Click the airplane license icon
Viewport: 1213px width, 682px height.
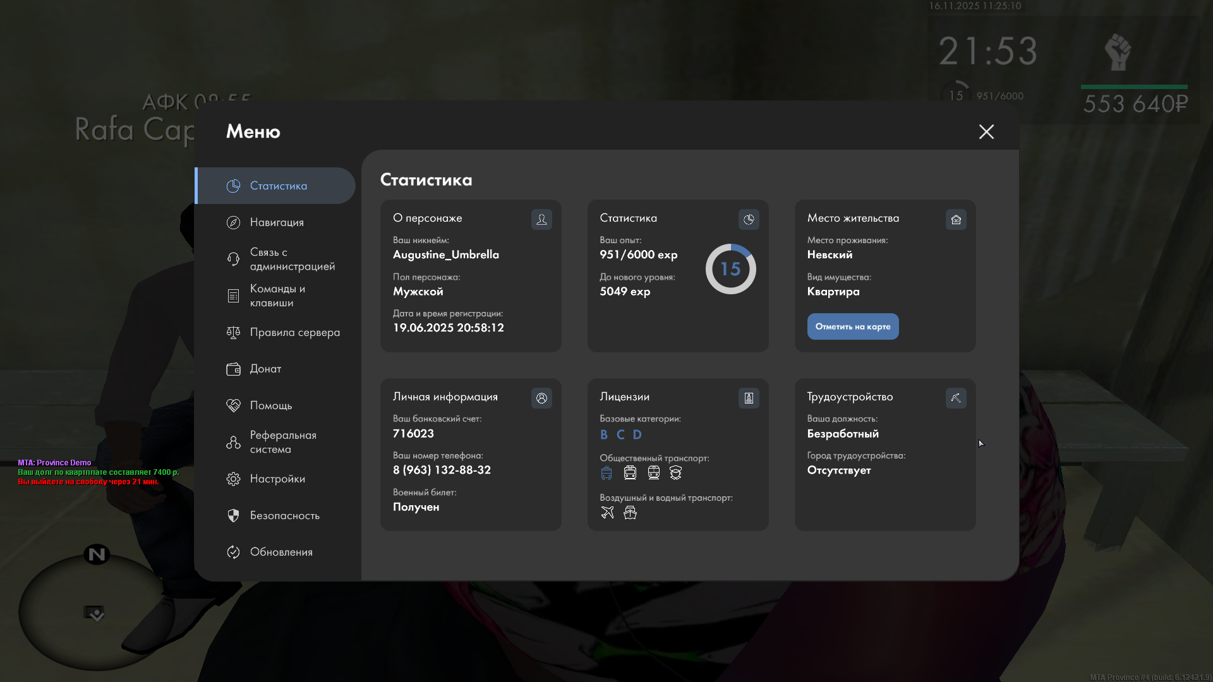607,512
